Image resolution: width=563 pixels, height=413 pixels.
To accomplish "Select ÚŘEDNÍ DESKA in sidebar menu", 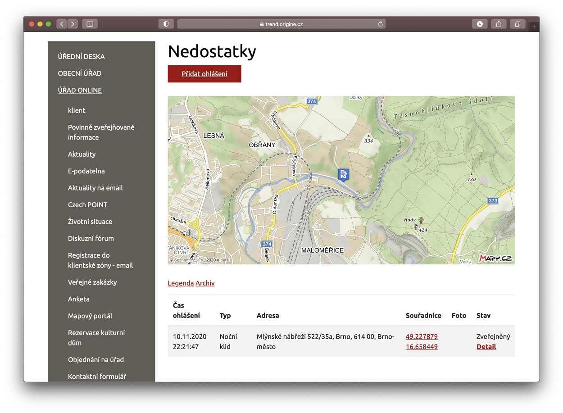I will click(x=81, y=56).
